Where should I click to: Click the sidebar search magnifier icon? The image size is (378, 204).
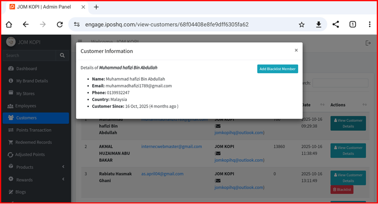coord(62,56)
